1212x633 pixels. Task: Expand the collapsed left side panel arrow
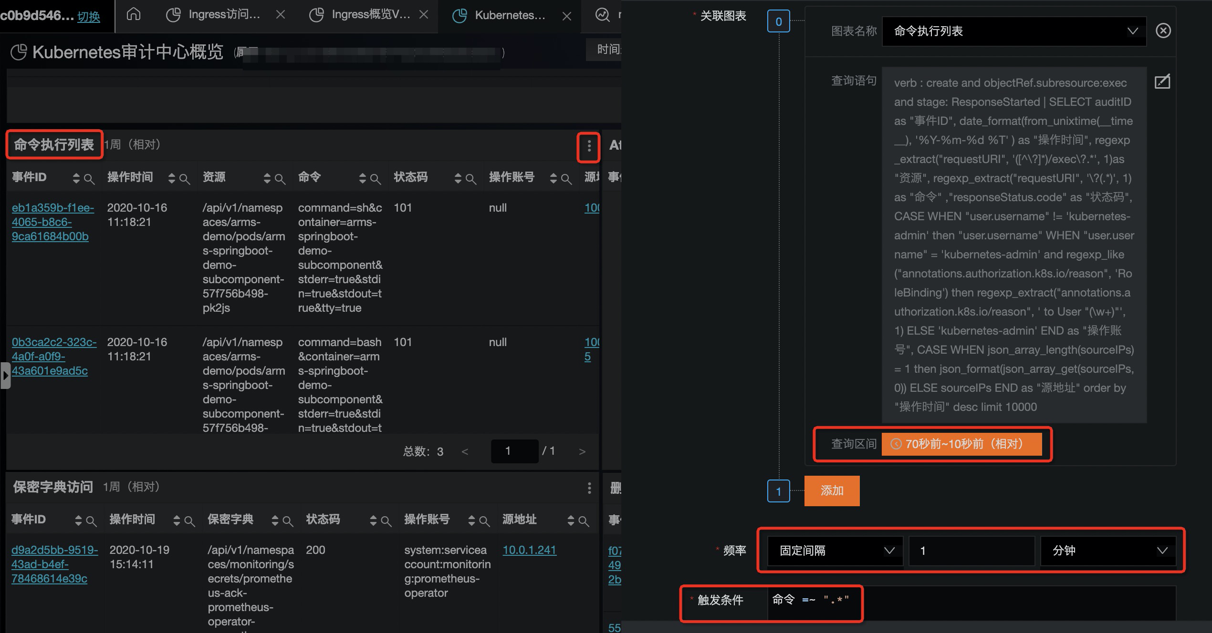5,376
